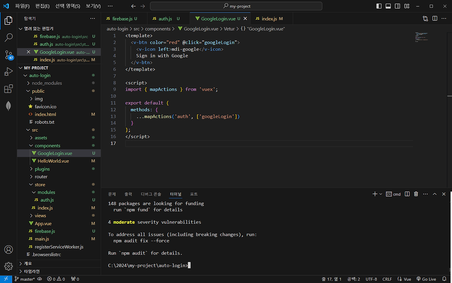
Task: Open new terminal launch profile dropdown arrow
Action: (x=381, y=194)
